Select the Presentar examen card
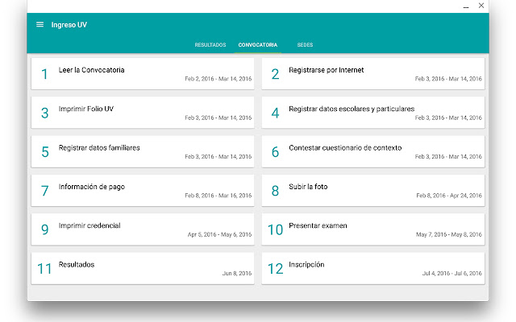Screen dimensions: 516x322 (373, 229)
